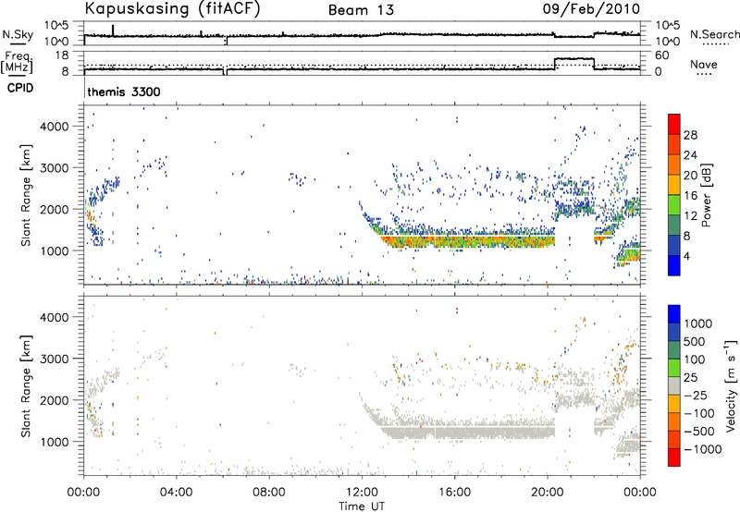The width and height of the screenshot is (740, 512).
Task: Click the Kapuskasing (fitACF) title
Action: 172,9
